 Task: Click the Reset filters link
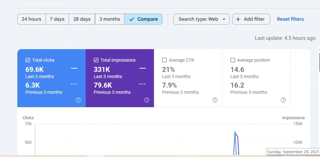tap(290, 19)
